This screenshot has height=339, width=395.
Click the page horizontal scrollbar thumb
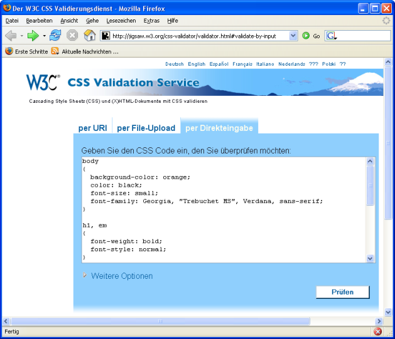[x=160, y=321]
